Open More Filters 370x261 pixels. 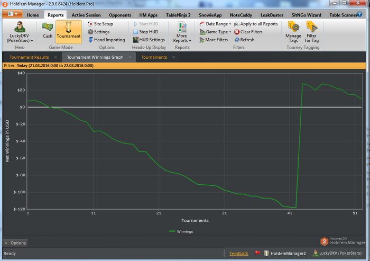[x=214, y=40]
